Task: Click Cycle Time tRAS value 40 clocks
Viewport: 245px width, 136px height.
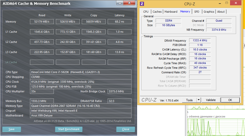Action: click(200, 63)
